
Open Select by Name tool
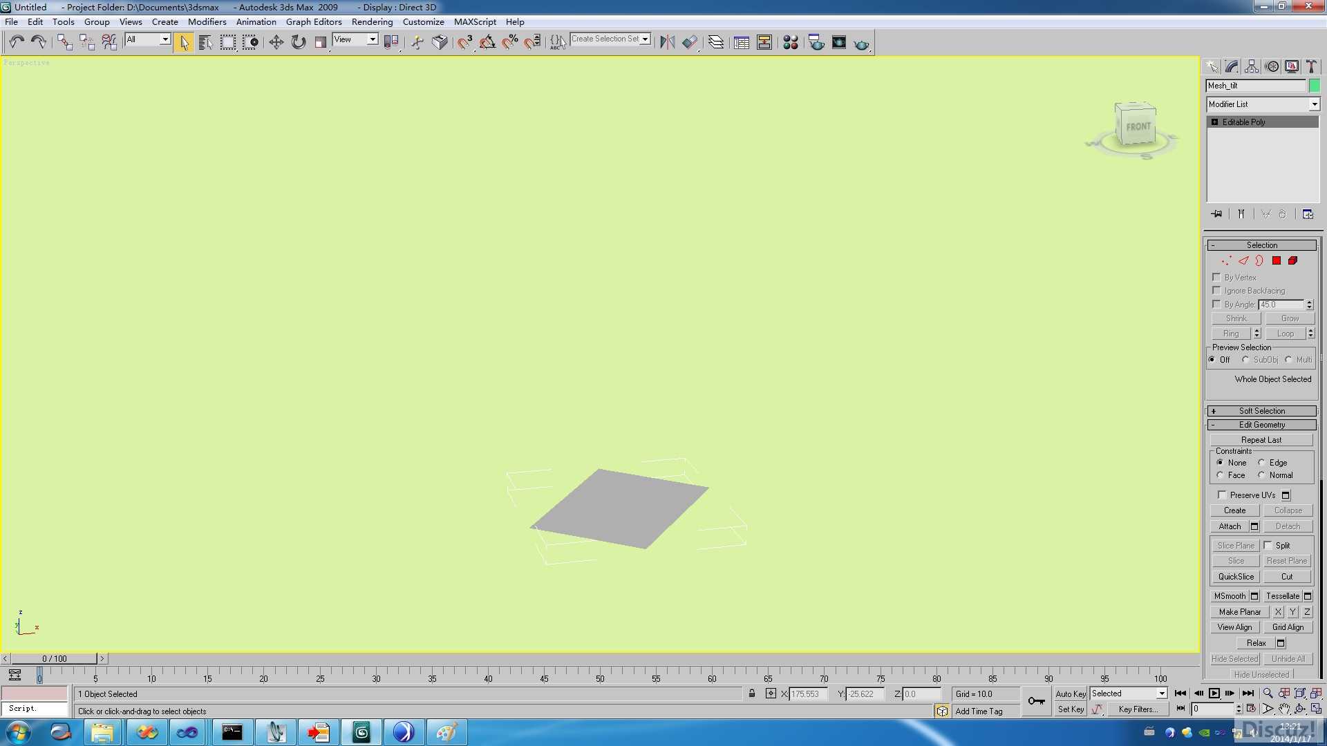pyautogui.click(x=205, y=43)
